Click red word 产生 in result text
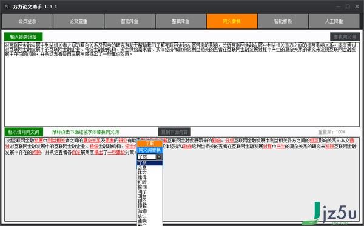Screen dimensions: 364x226 (x=280, y=147)
